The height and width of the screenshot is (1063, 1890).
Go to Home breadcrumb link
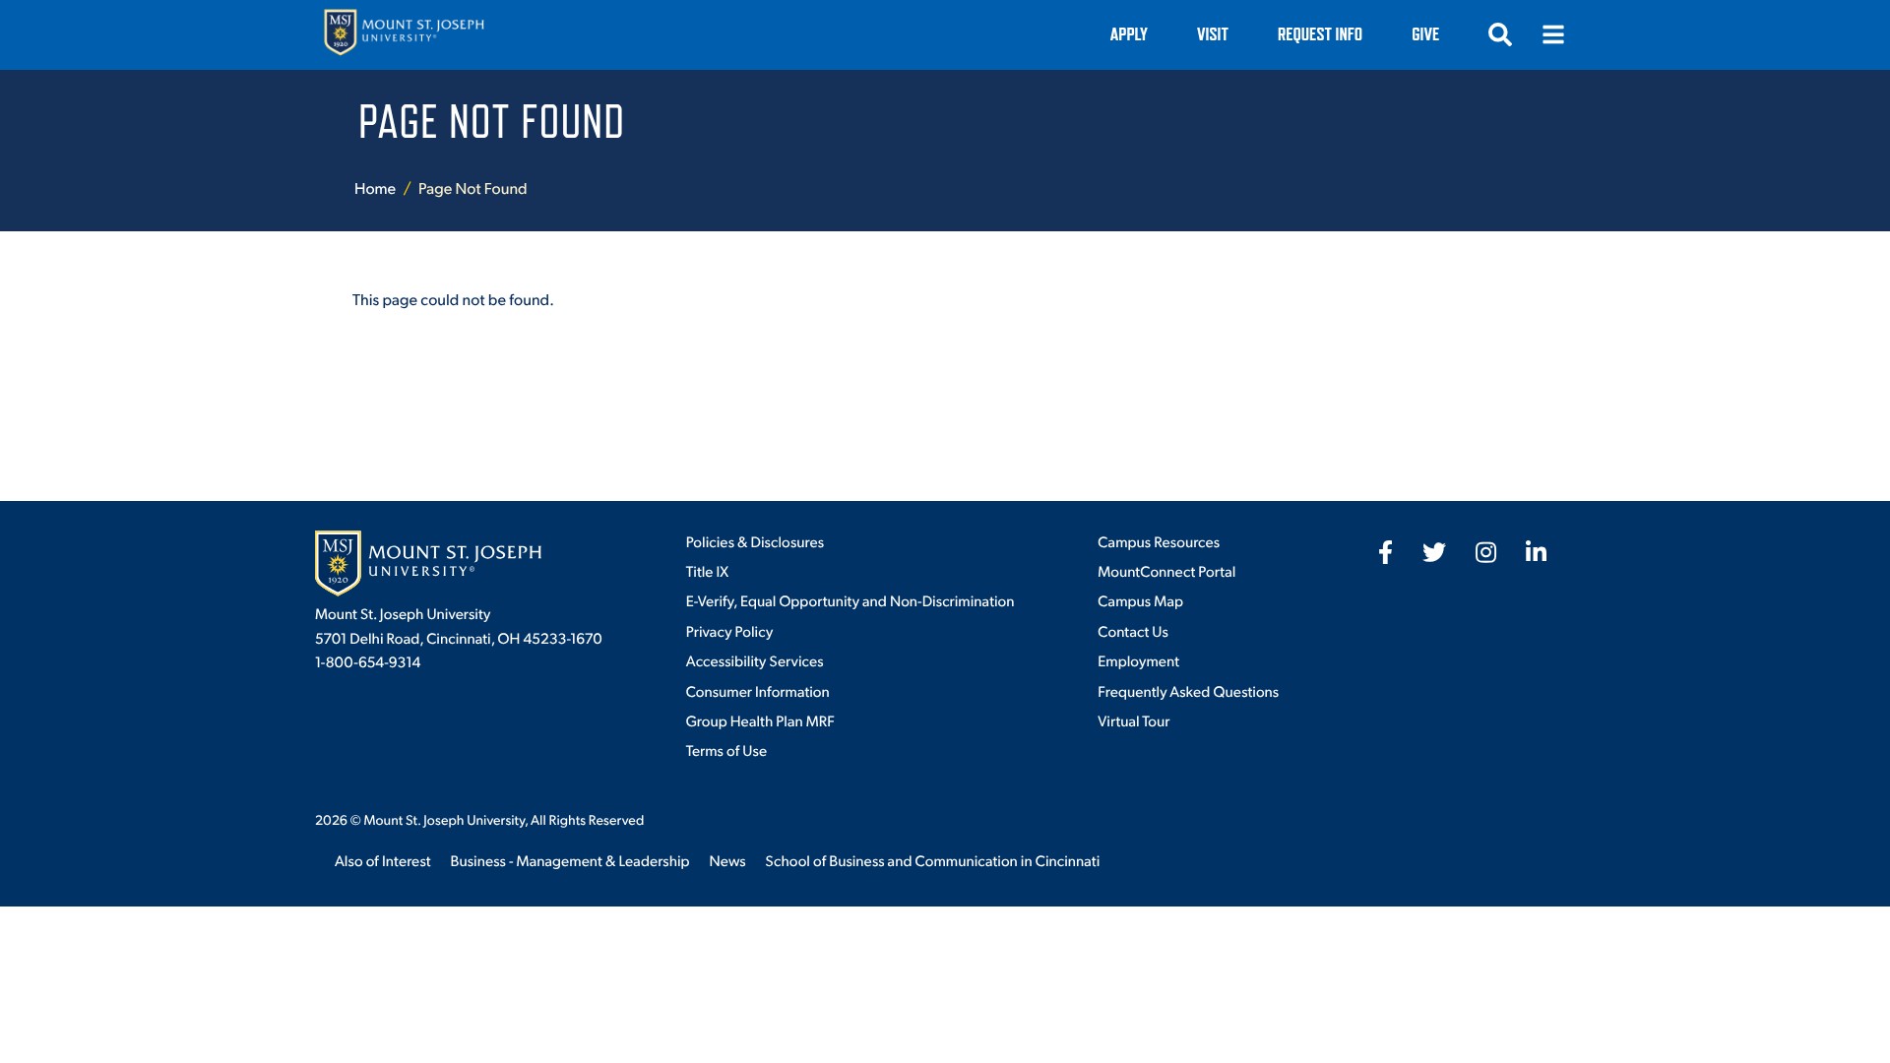pyautogui.click(x=374, y=189)
